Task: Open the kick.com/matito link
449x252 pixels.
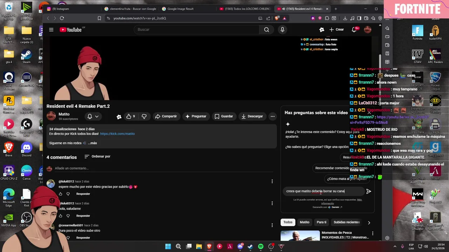Action: pyautogui.click(x=117, y=134)
